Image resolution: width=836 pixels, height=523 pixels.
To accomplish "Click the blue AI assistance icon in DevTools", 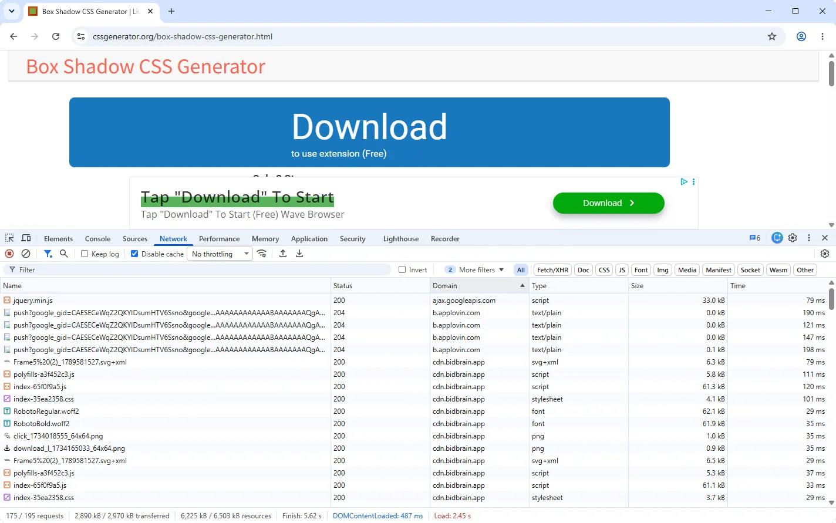I will pyautogui.click(x=777, y=238).
